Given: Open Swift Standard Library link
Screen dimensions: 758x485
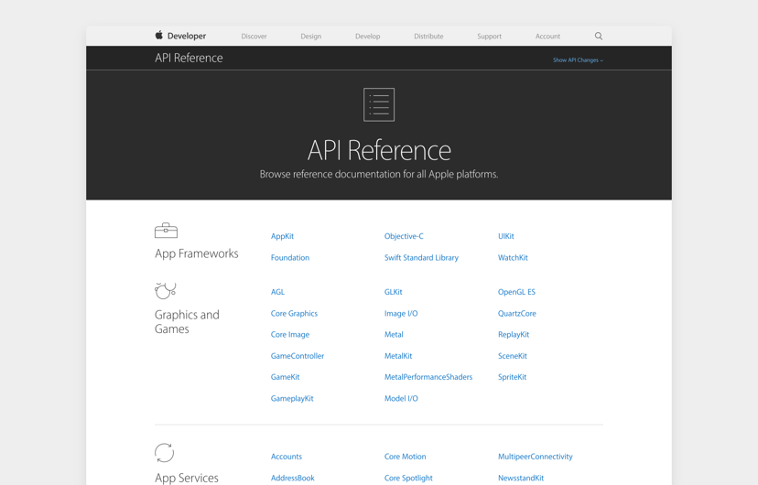Looking at the screenshot, I should click(x=421, y=257).
